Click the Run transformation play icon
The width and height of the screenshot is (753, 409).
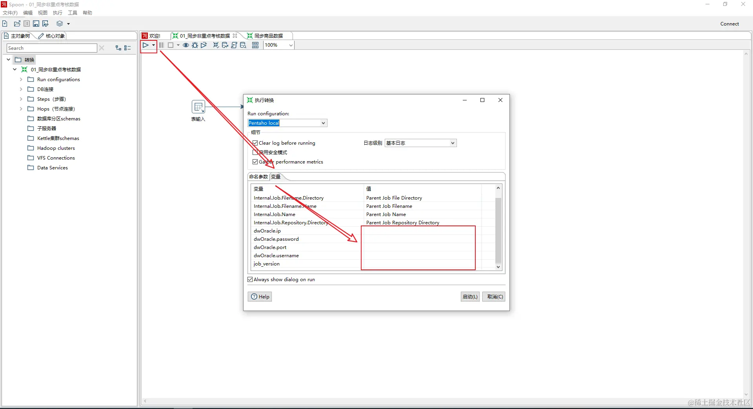[x=146, y=45]
